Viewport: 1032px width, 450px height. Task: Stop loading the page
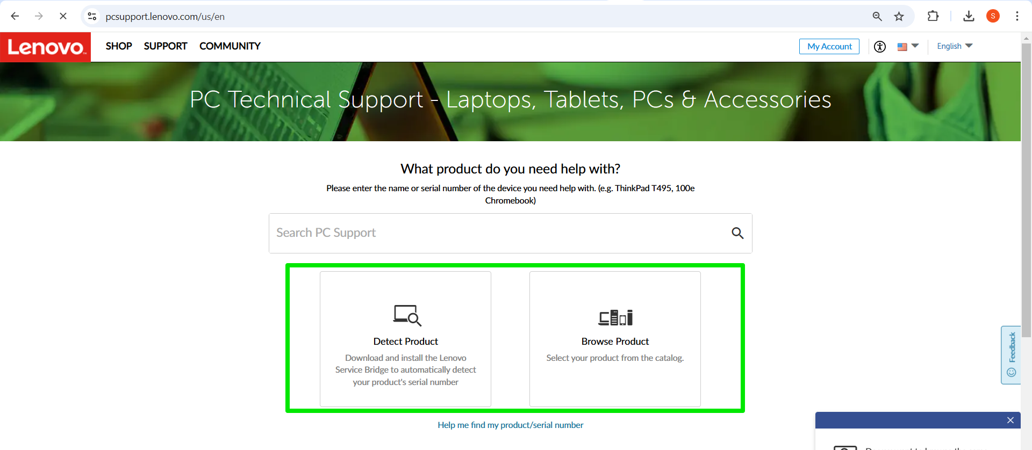click(63, 16)
